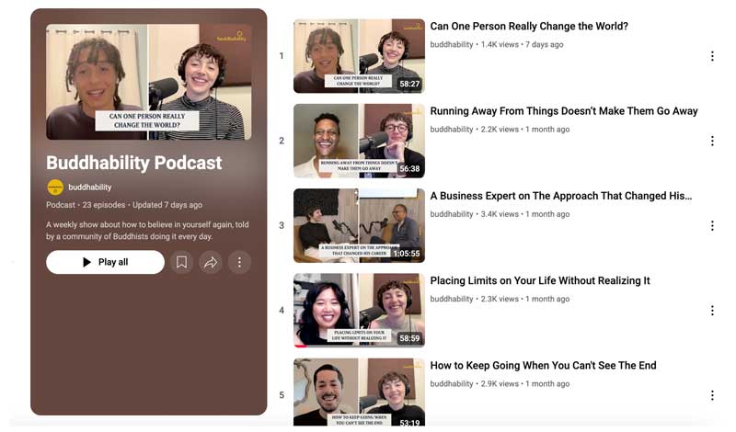Open 'Placing Limits on Your Life Without Realizing It'

pyautogui.click(x=540, y=281)
